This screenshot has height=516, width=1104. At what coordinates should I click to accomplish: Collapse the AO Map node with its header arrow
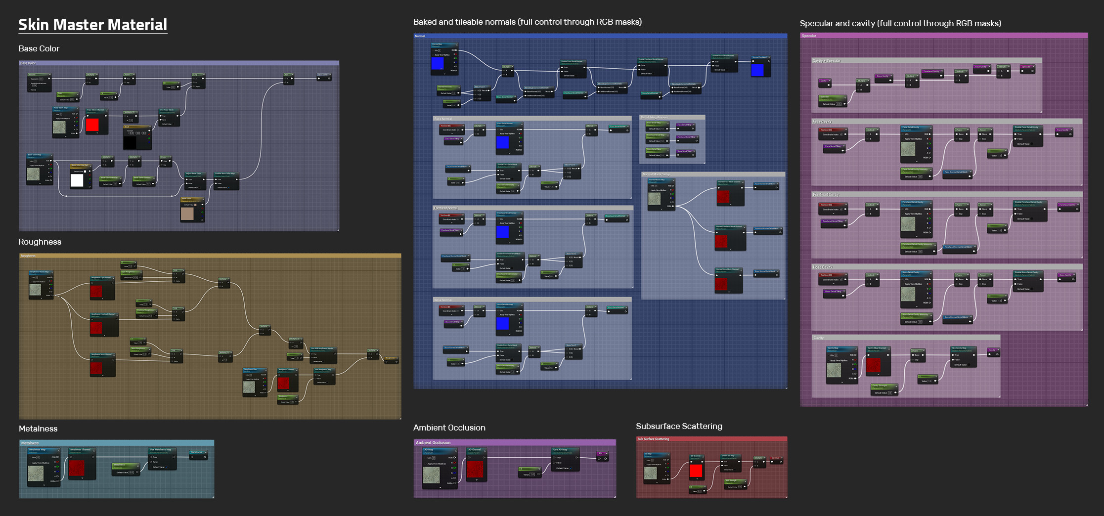456,451
